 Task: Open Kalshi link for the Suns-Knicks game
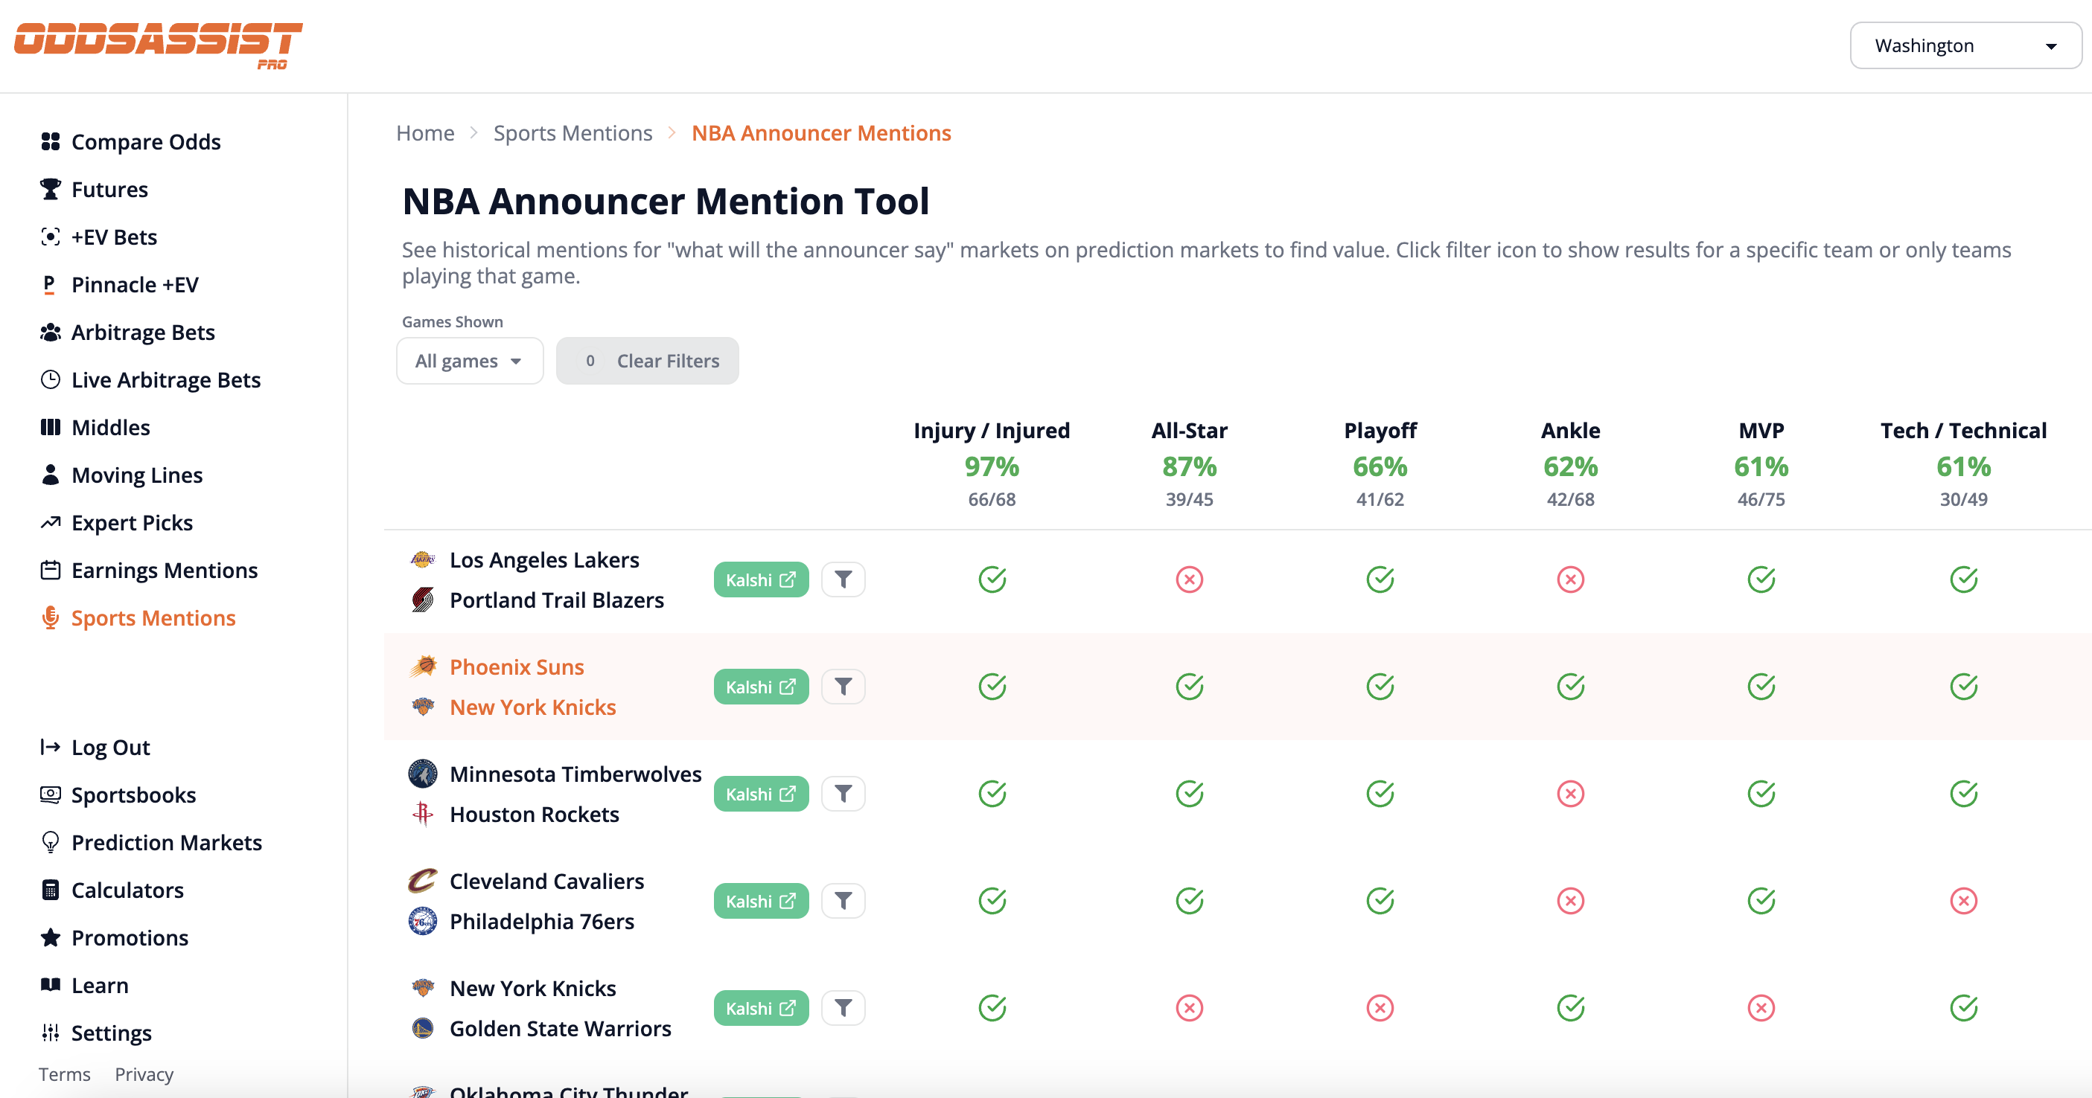point(760,686)
